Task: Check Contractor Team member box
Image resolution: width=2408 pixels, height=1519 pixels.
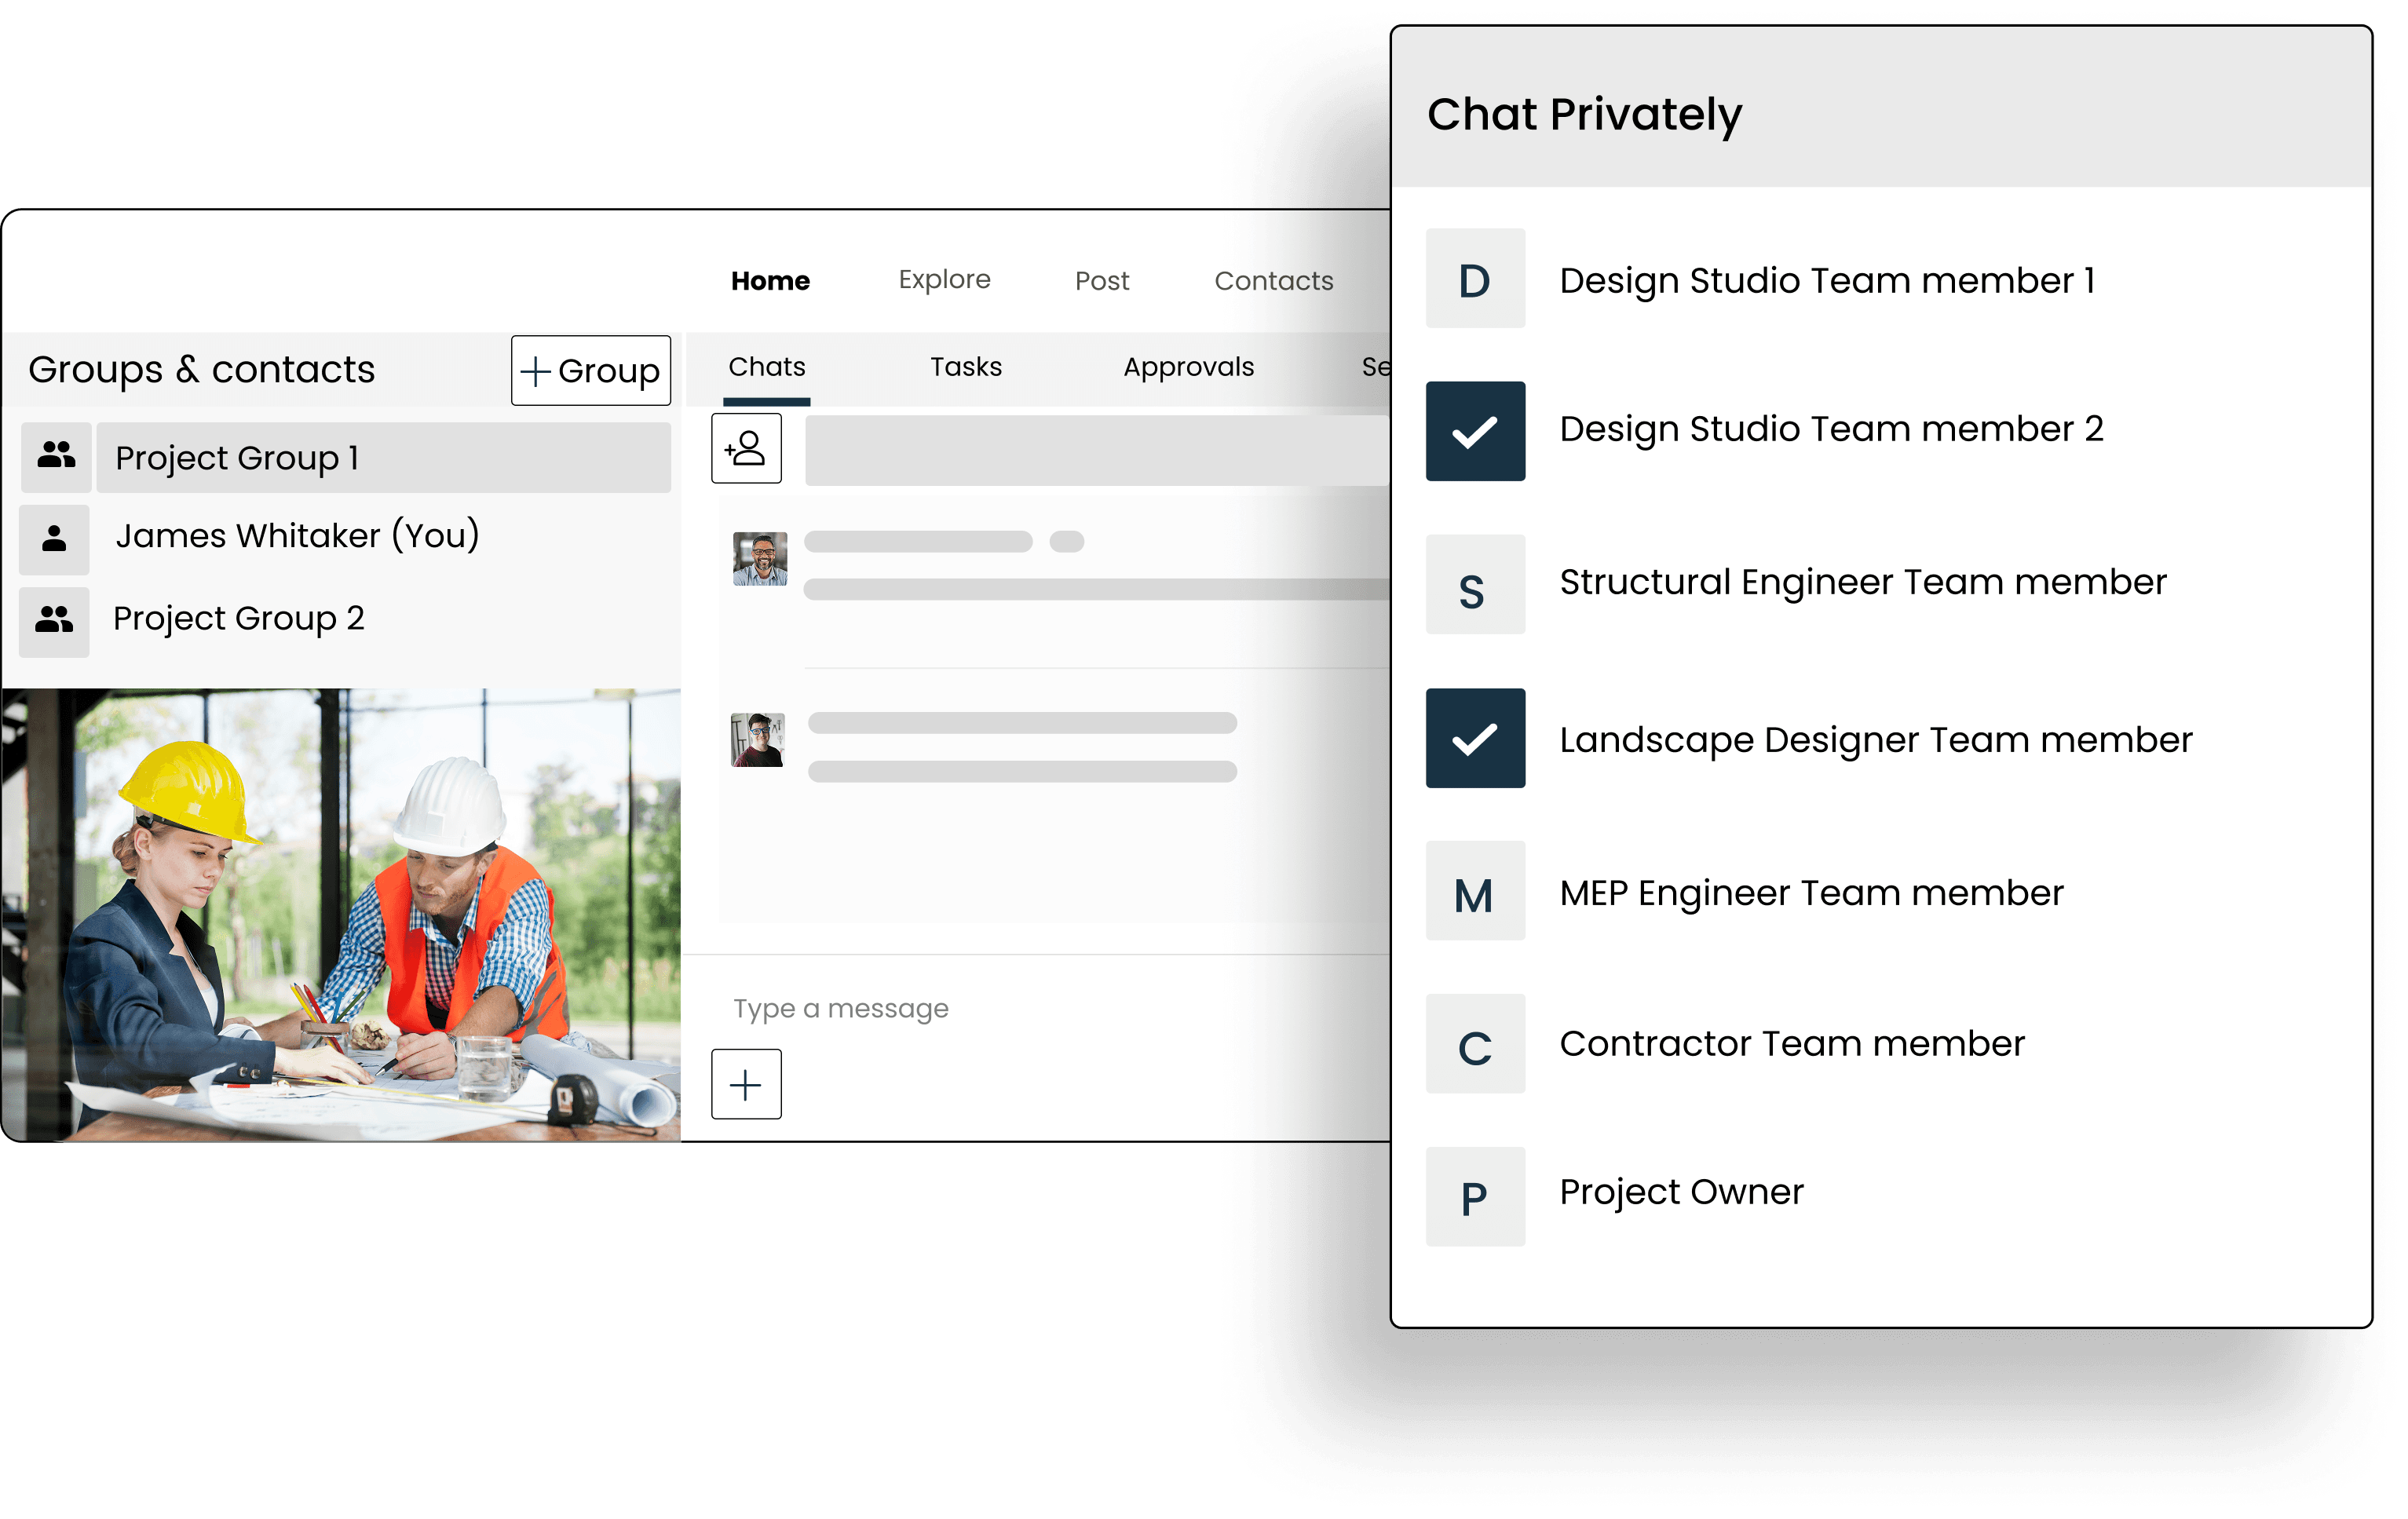Action: point(1475,1044)
